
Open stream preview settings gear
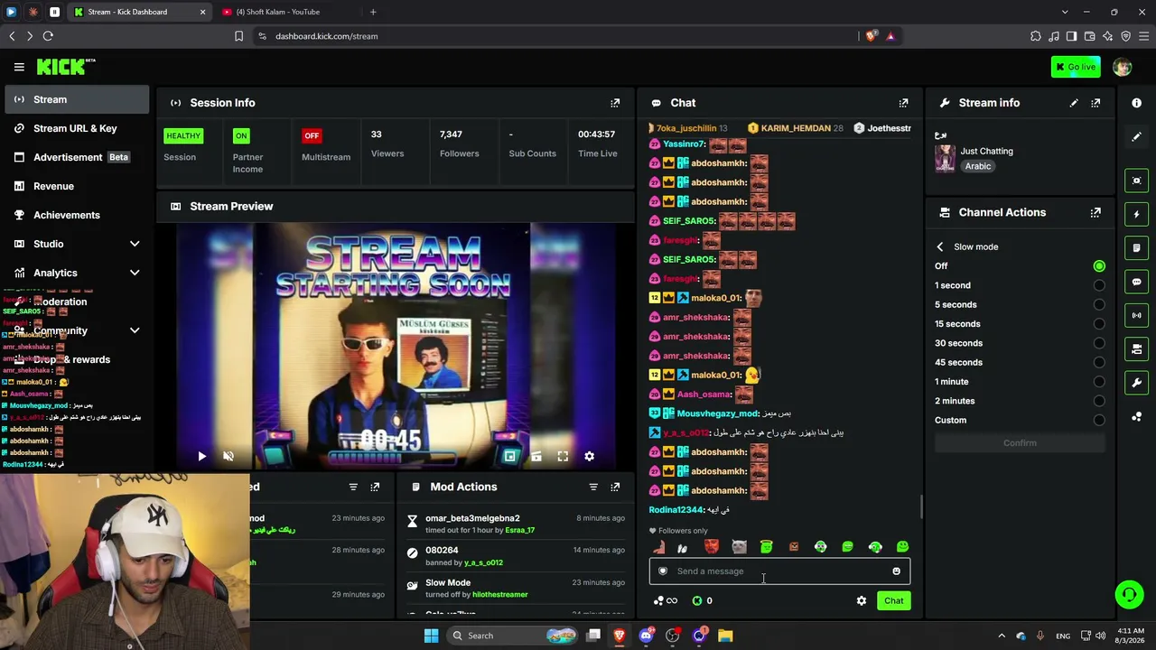(x=589, y=457)
